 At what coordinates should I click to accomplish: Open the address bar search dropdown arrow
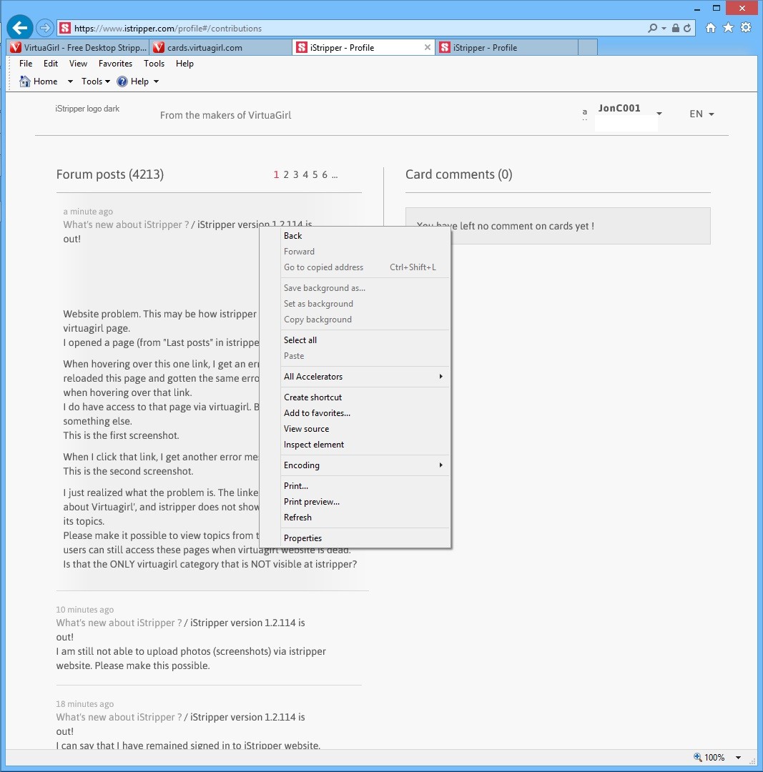pos(664,28)
